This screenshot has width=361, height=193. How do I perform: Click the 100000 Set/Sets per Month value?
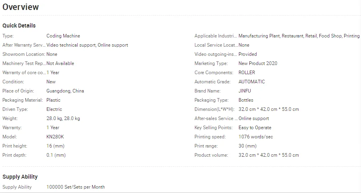pyautogui.click(x=76, y=187)
